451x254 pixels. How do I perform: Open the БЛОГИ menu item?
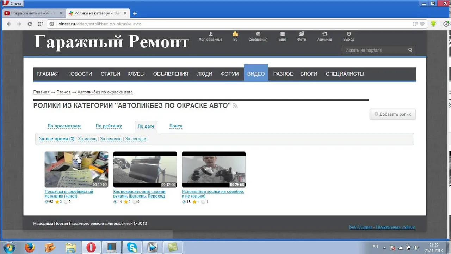[x=309, y=74]
